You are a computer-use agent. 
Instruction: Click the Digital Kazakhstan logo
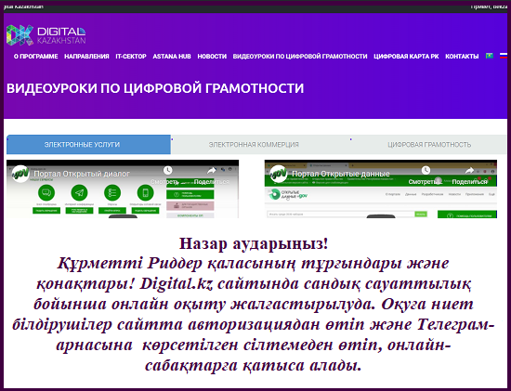point(46,35)
